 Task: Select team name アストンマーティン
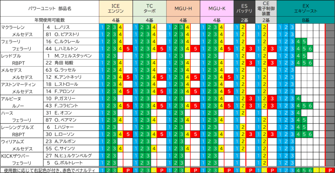(18, 85)
